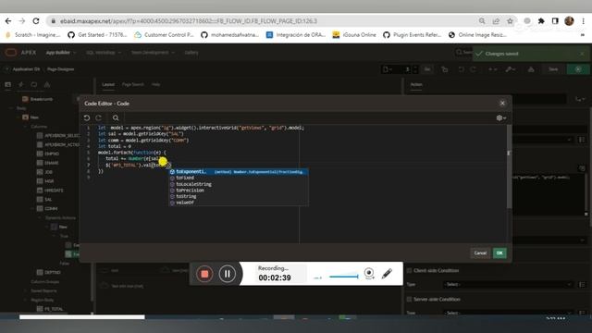Screen dimensions: 592x333
Task: Click OK in the Code Editor dialog
Action: point(499,253)
